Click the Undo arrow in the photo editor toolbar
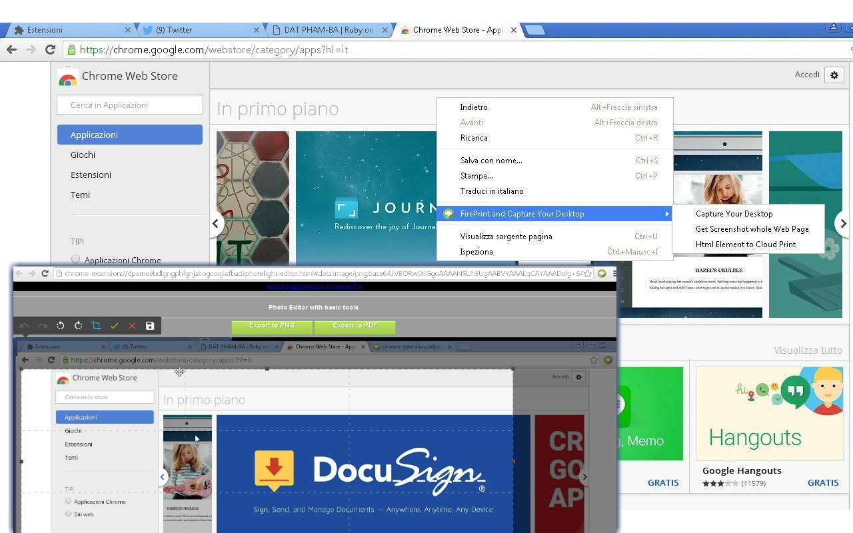The width and height of the screenshot is (853, 533). pyautogui.click(x=25, y=326)
